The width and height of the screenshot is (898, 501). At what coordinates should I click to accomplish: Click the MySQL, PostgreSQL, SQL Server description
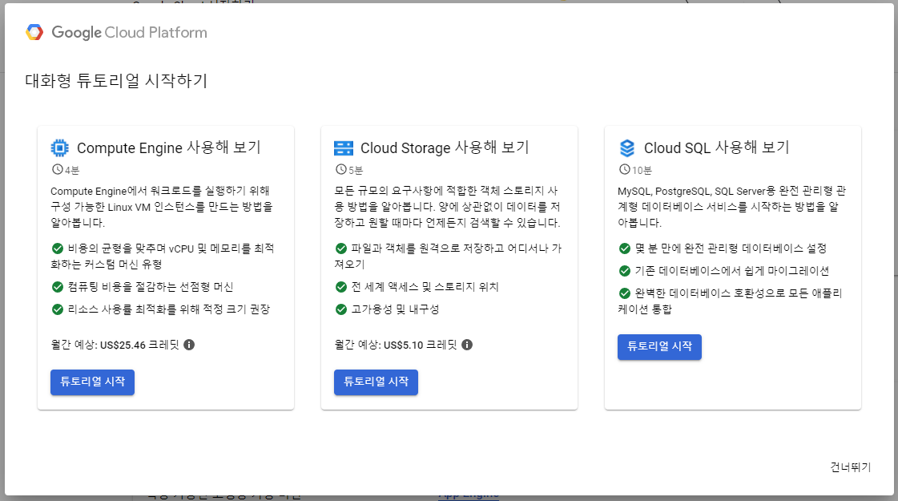point(731,206)
